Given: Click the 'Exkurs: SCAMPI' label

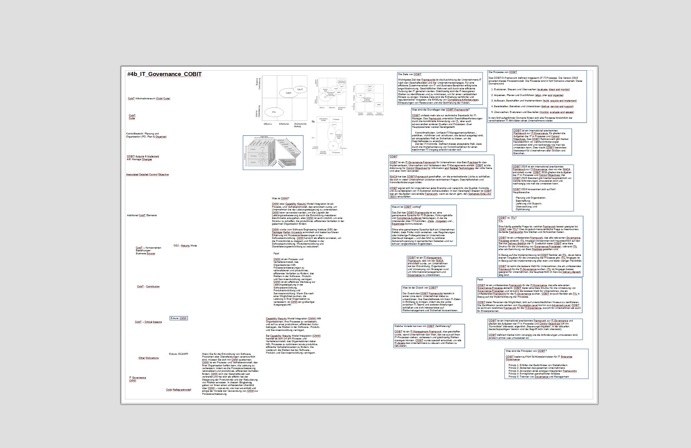Looking at the screenshot, I should click(x=178, y=354).
